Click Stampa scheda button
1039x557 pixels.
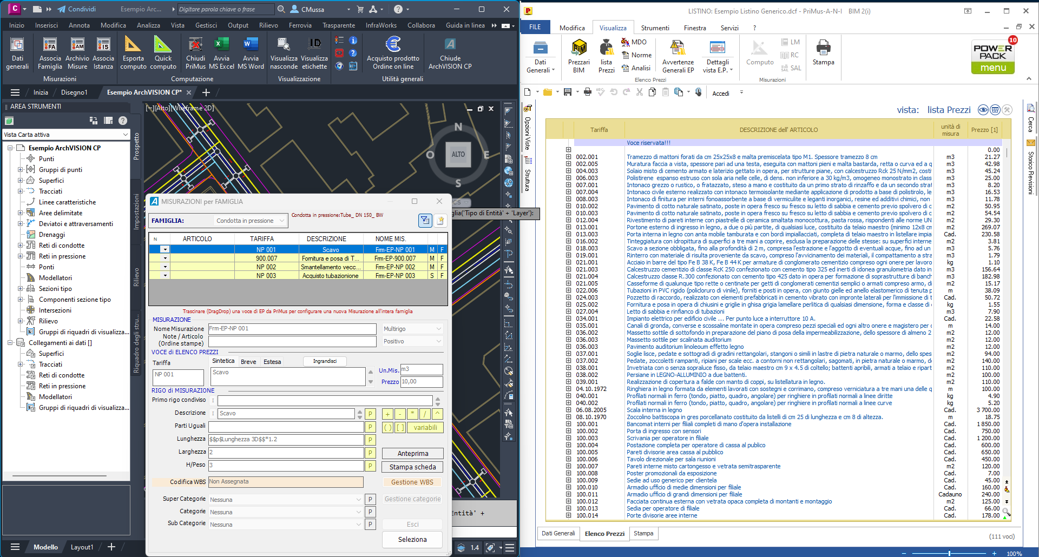(x=413, y=467)
